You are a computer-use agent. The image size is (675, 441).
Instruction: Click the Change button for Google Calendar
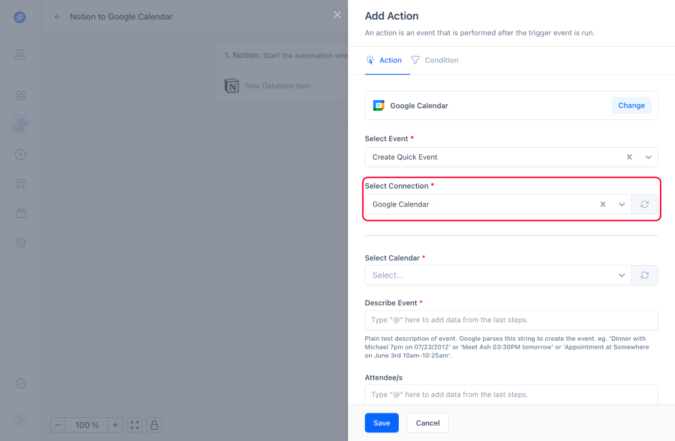click(x=631, y=105)
